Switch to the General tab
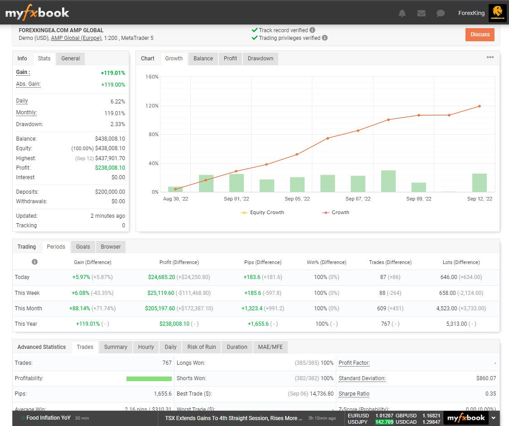Viewport: 509px width, 426px height. pyautogui.click(x=71, y=59)
